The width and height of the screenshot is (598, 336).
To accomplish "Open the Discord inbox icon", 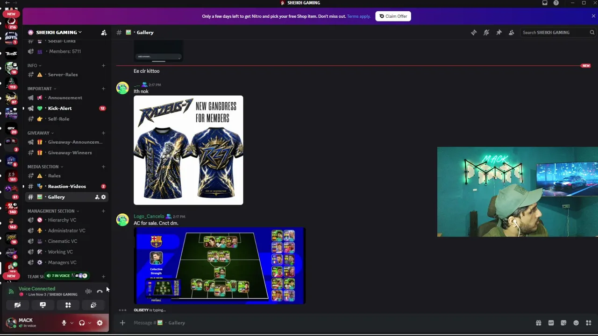I will click(x=545, y=3).
